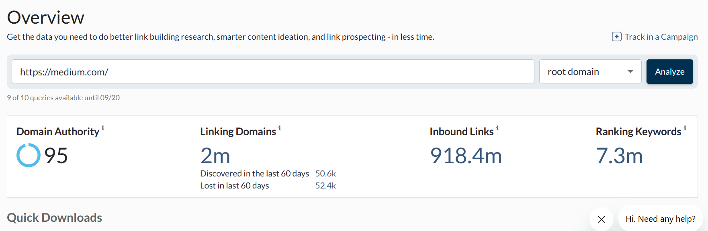
Task: Click the 918.4m Inbound Links value
Action: tap(466, 156)
